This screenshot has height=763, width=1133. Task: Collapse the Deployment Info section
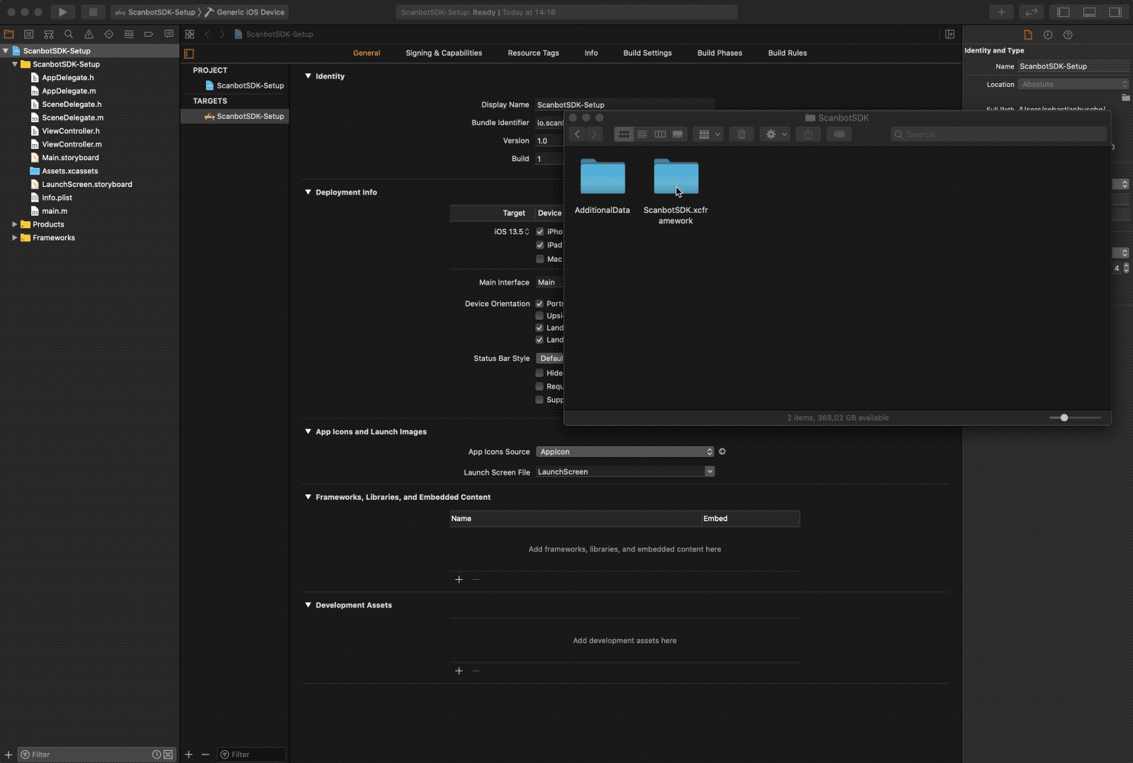(x=306, y=192)
